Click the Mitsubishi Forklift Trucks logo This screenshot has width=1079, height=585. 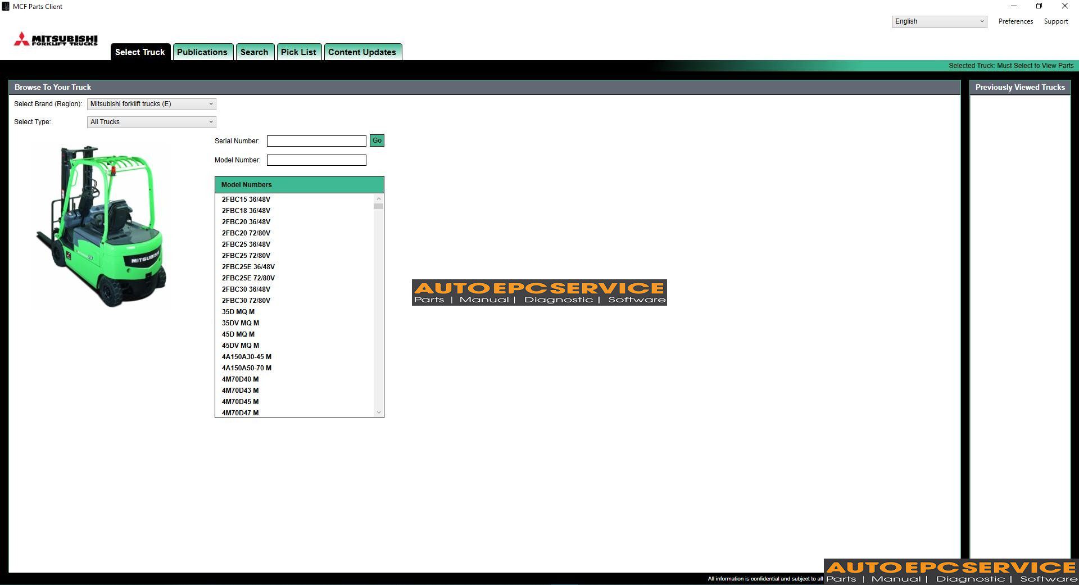coord(56,39)
